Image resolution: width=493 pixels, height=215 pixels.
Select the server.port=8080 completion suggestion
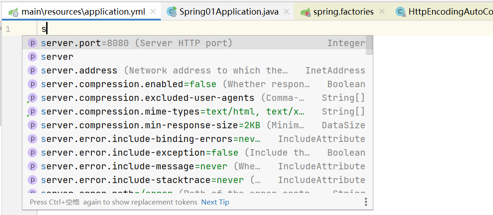[137, 43]
